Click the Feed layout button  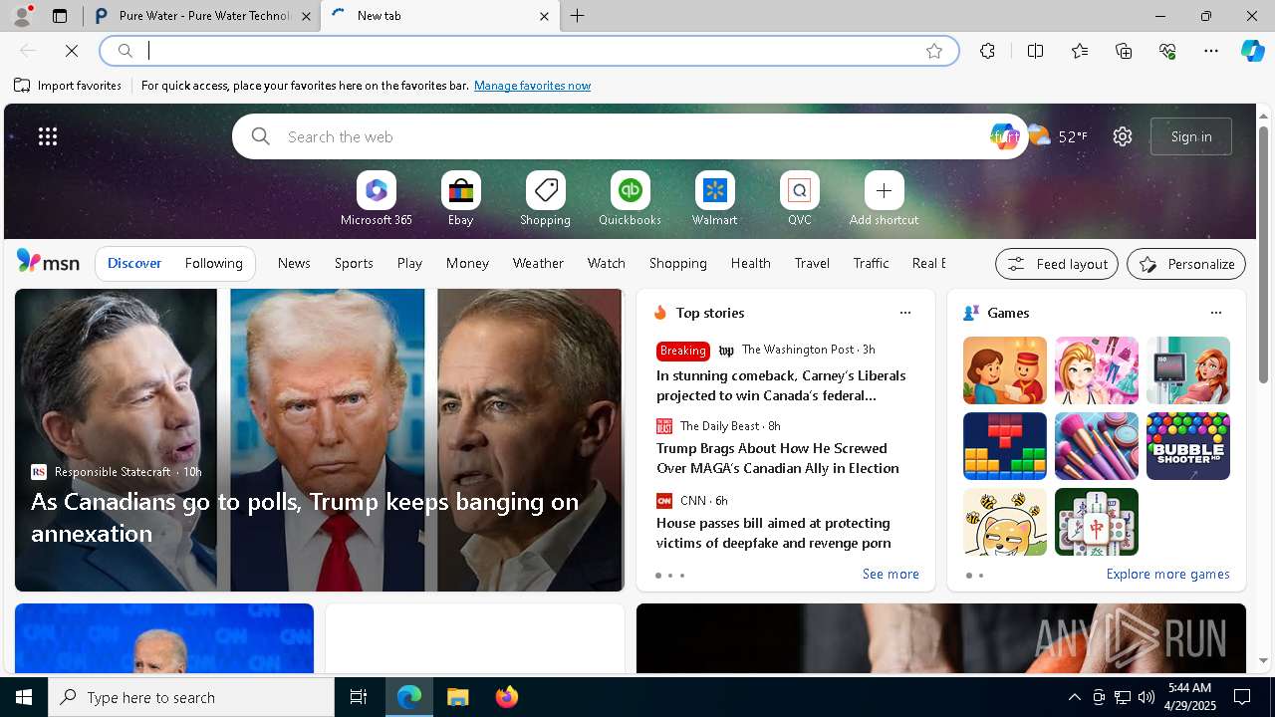pos(1057,264)
